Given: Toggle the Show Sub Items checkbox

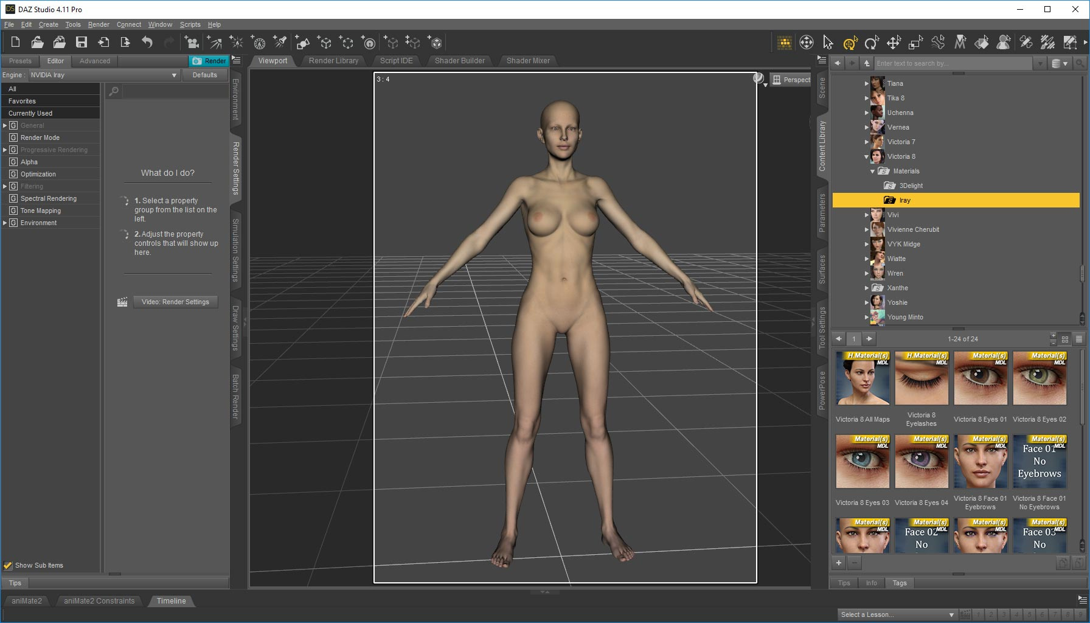Looking at the screenshot, I should pos(8,565).
